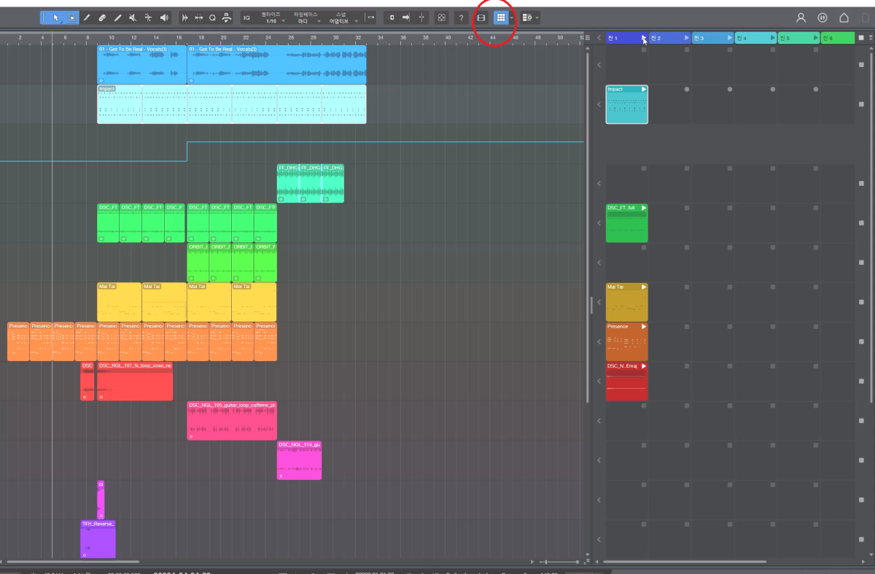
Task: Click the transfer arrows circle icon
Action: (822, 18)
